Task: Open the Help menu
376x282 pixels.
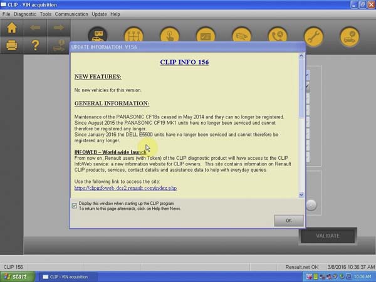Action: coord(115,14)
